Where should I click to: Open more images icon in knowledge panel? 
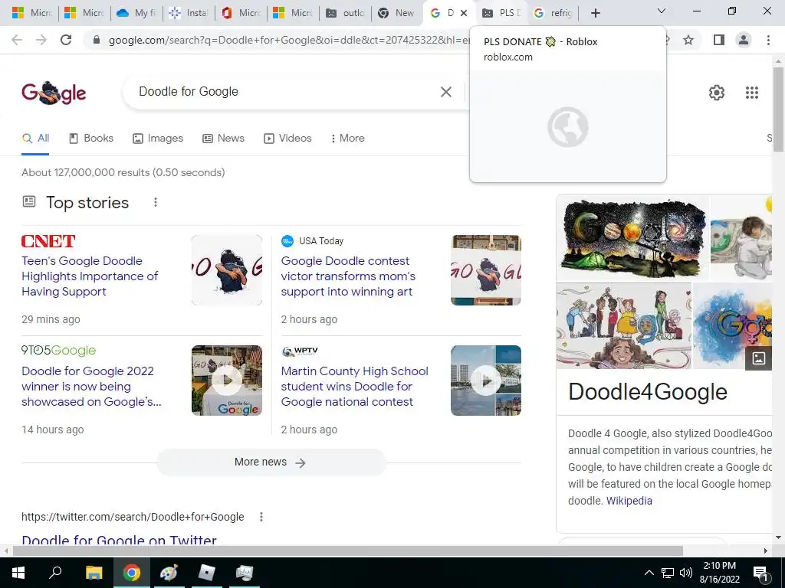758,358
